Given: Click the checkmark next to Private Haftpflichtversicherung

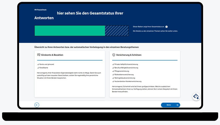Looking at the screenshot, I should coord(113,64).
